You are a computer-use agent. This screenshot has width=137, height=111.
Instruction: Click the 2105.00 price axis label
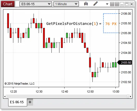point(126,33)
